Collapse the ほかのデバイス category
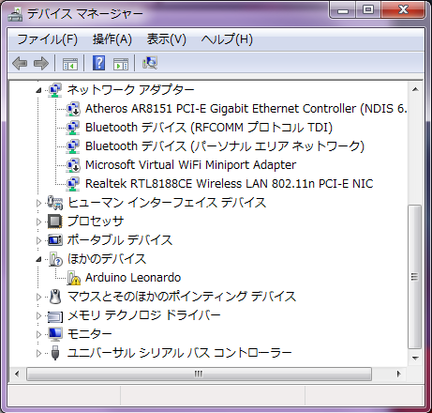 point(38,259)
